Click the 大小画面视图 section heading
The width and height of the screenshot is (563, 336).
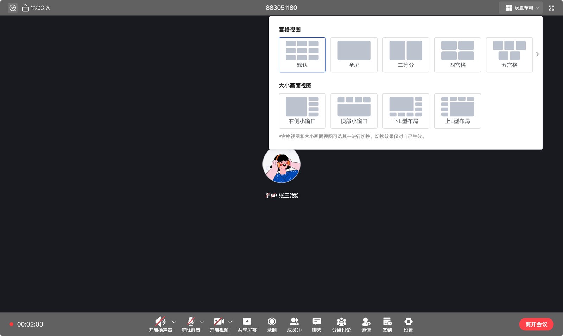point(295,86)
